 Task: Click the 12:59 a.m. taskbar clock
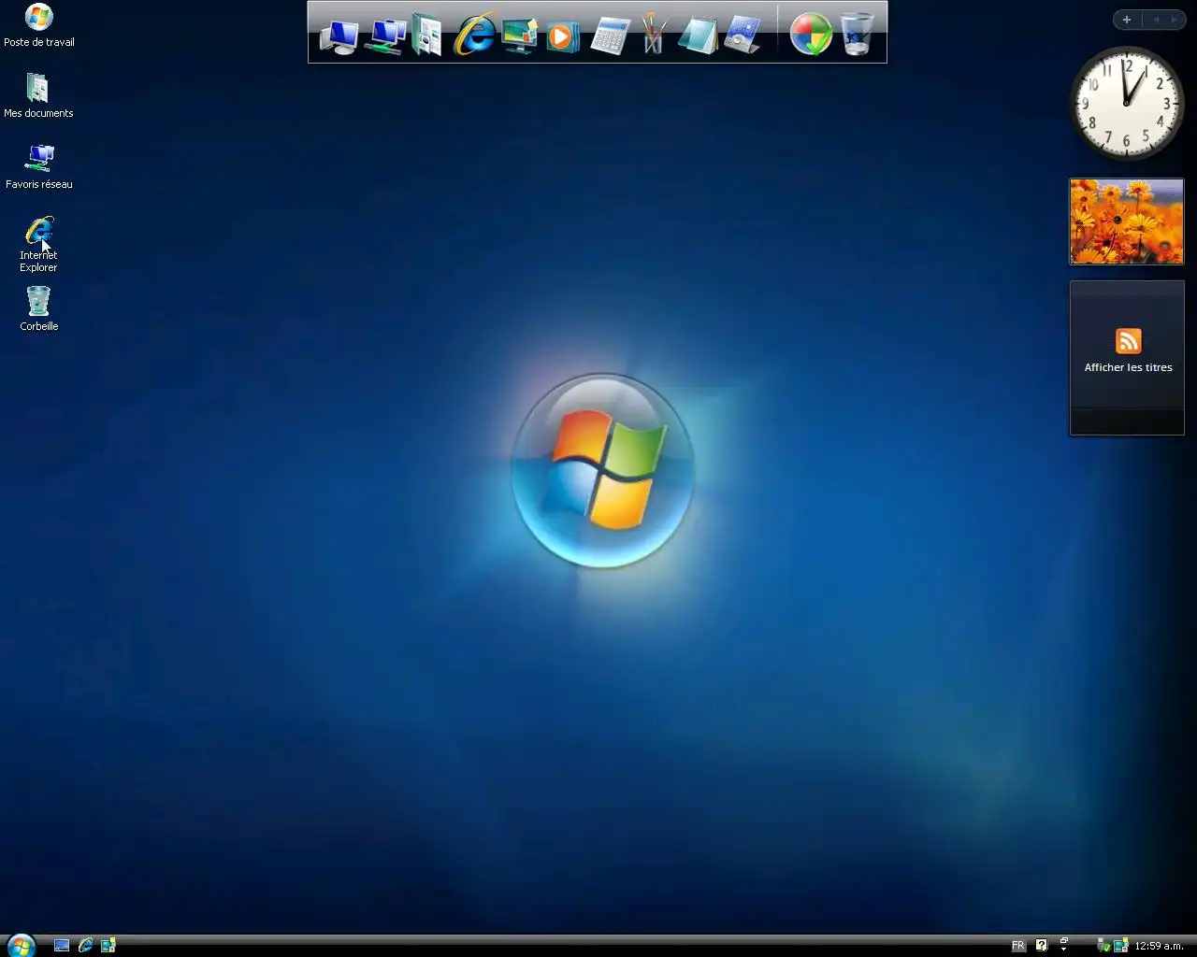tap(1159, 946)
